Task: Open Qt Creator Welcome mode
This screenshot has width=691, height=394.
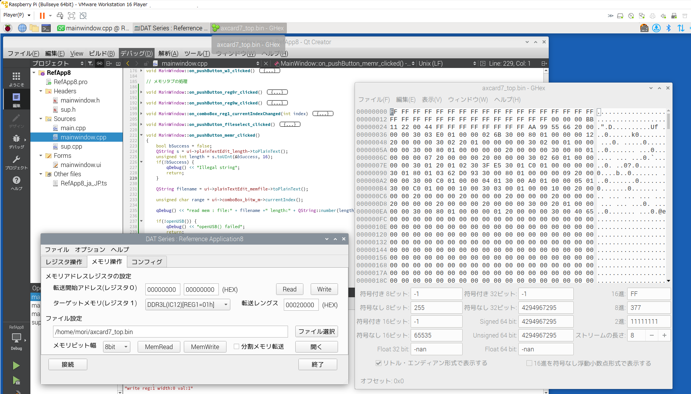Action: point(16,79)
